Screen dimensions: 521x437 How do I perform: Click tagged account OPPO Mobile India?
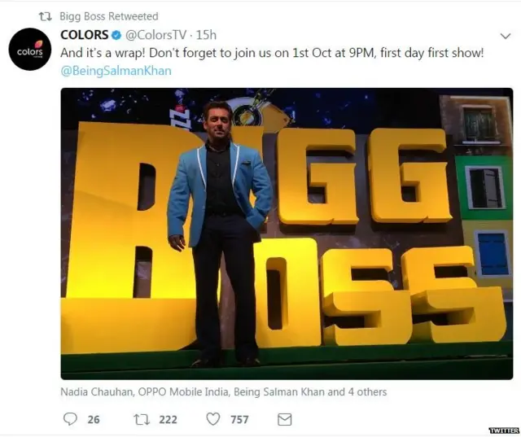coord(186,392)
